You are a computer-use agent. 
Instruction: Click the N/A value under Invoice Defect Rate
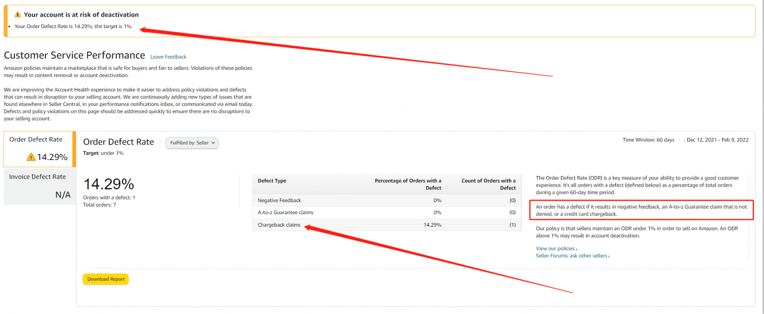point(63,195)
